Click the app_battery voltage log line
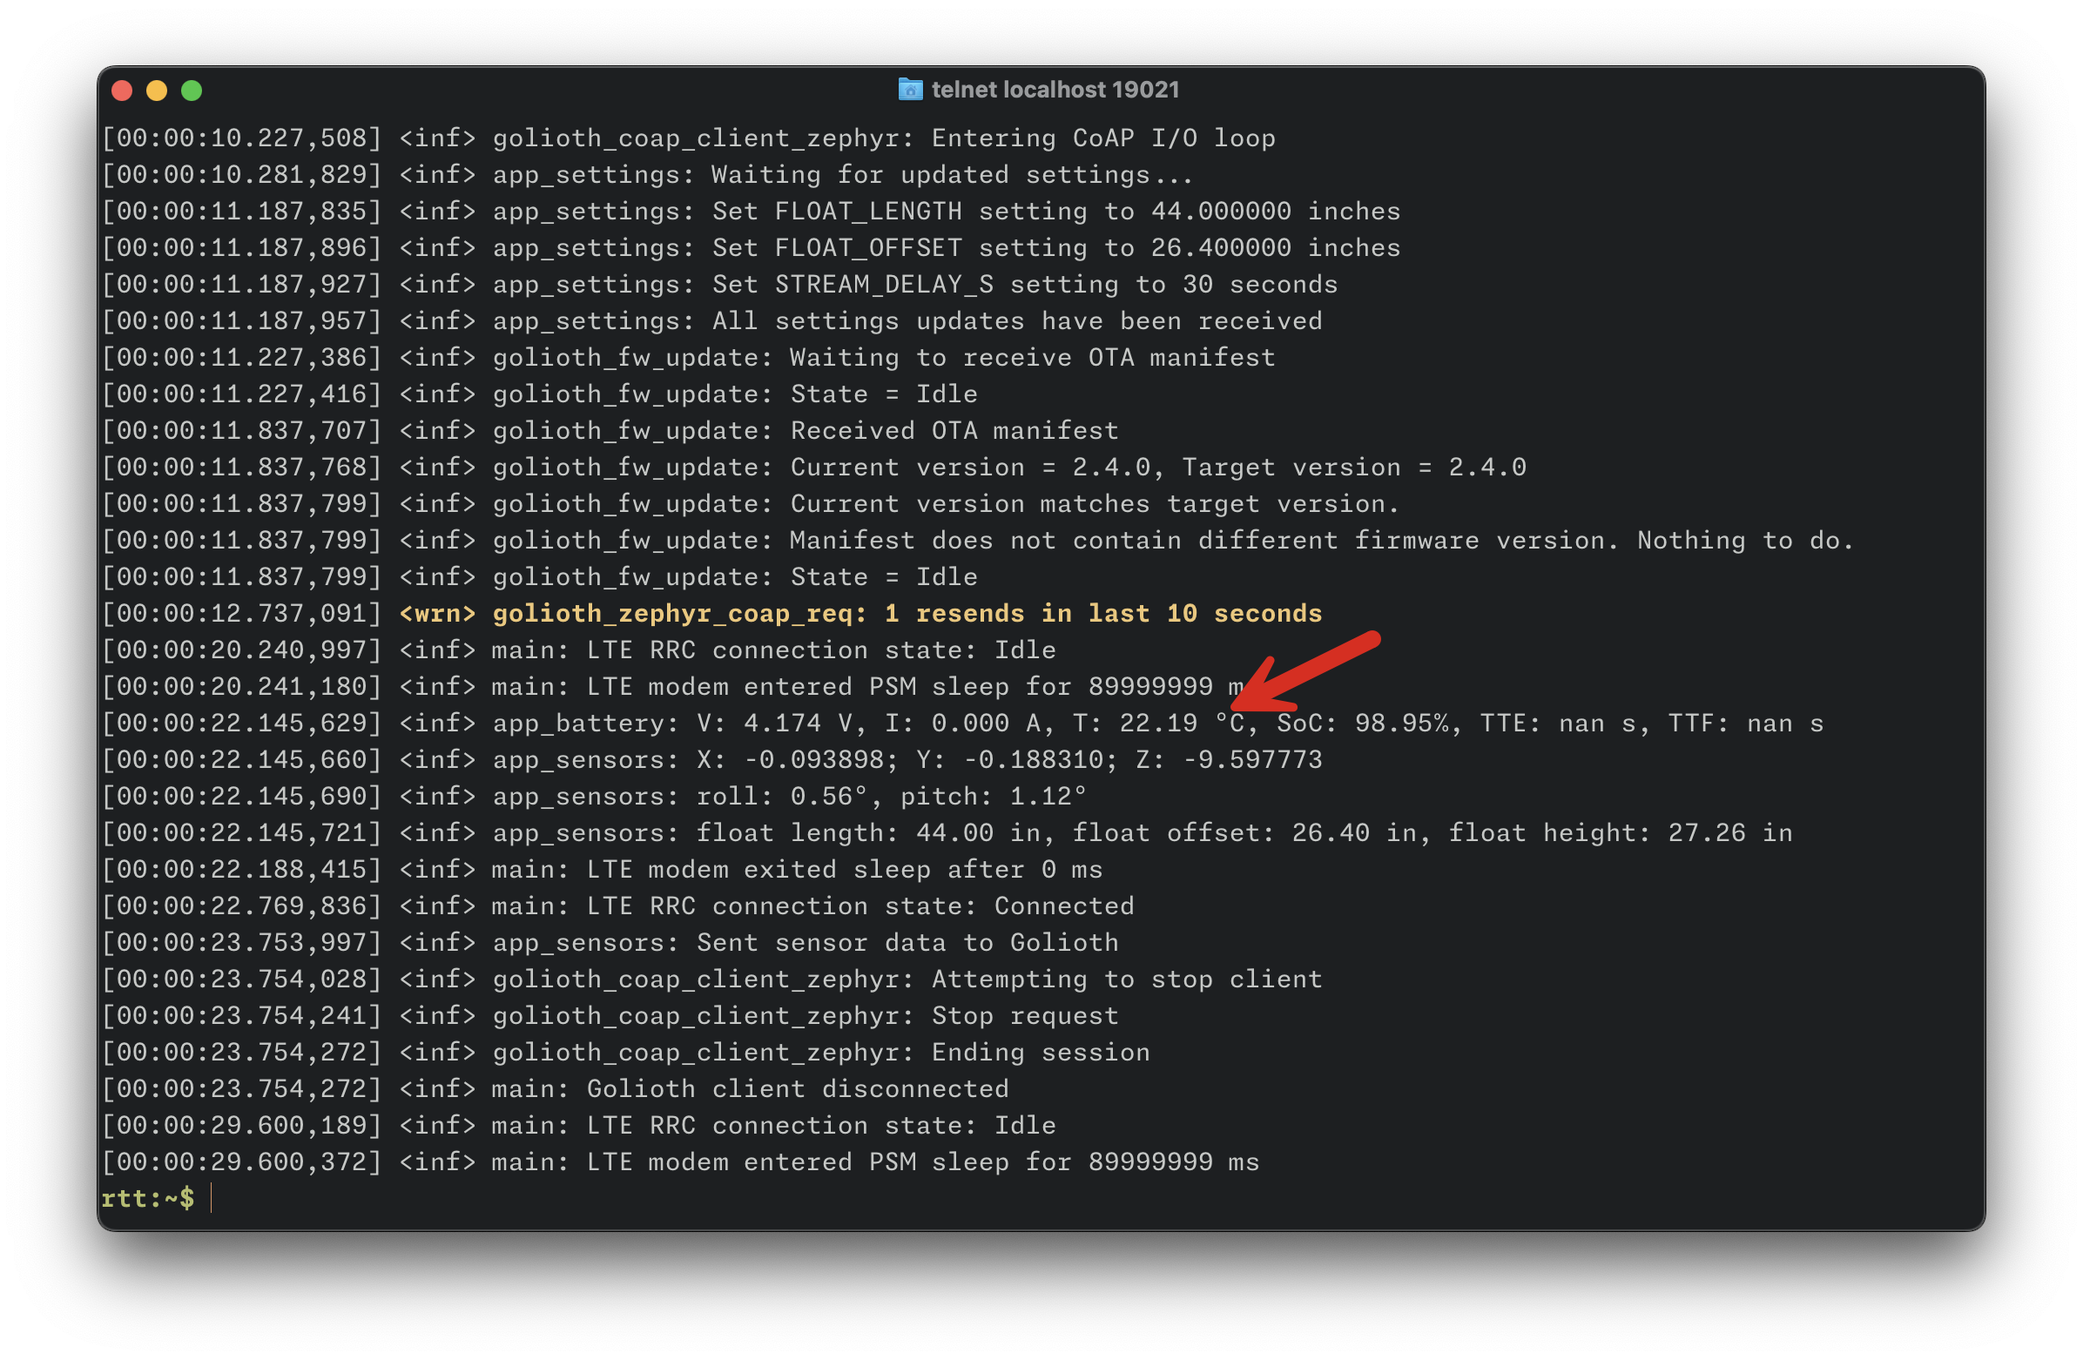 tap(963, 724)
